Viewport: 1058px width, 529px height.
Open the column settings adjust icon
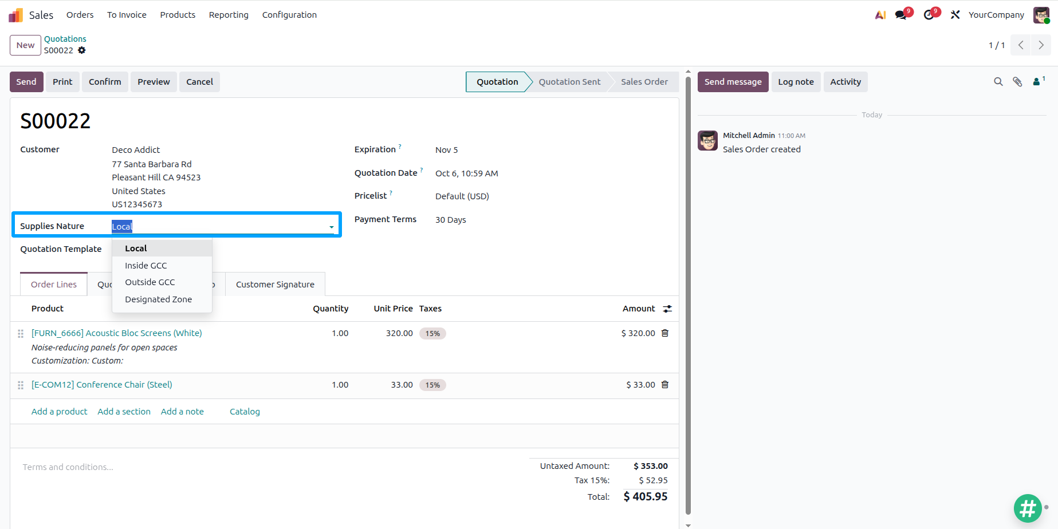[667, 309]
